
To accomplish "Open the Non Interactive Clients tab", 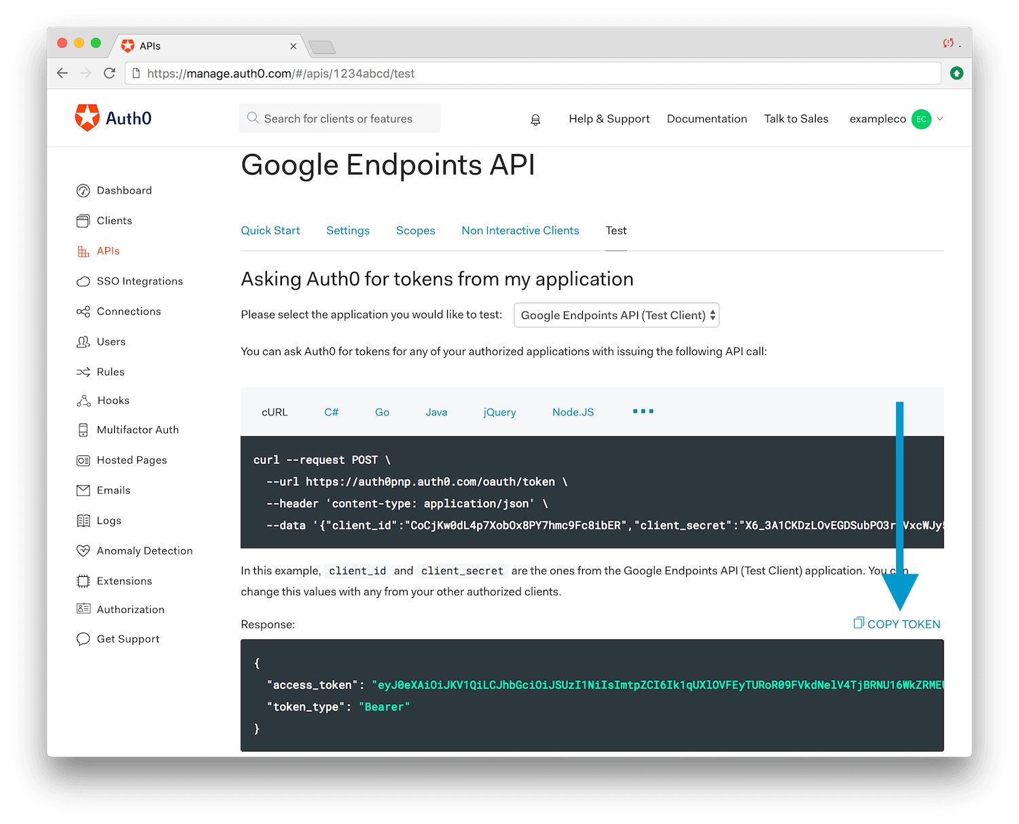I will tap(520, 231).
